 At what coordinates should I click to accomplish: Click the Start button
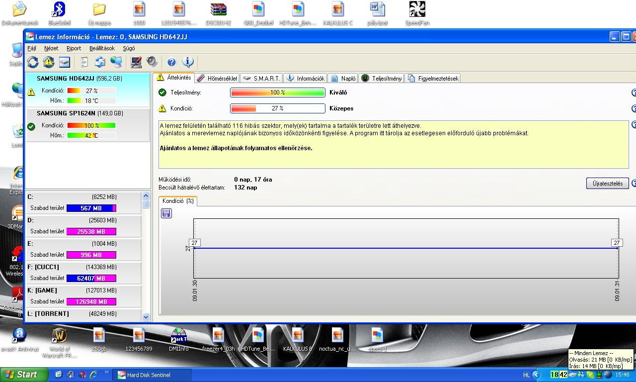coord(23,375)
